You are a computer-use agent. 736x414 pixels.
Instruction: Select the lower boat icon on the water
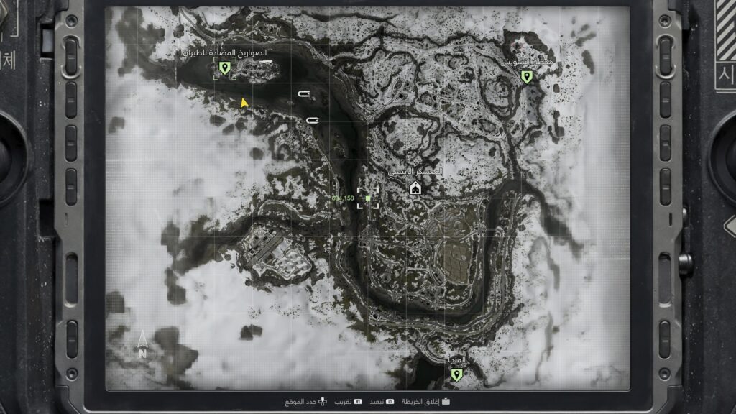pyautogui.click(x=313, y=121)
